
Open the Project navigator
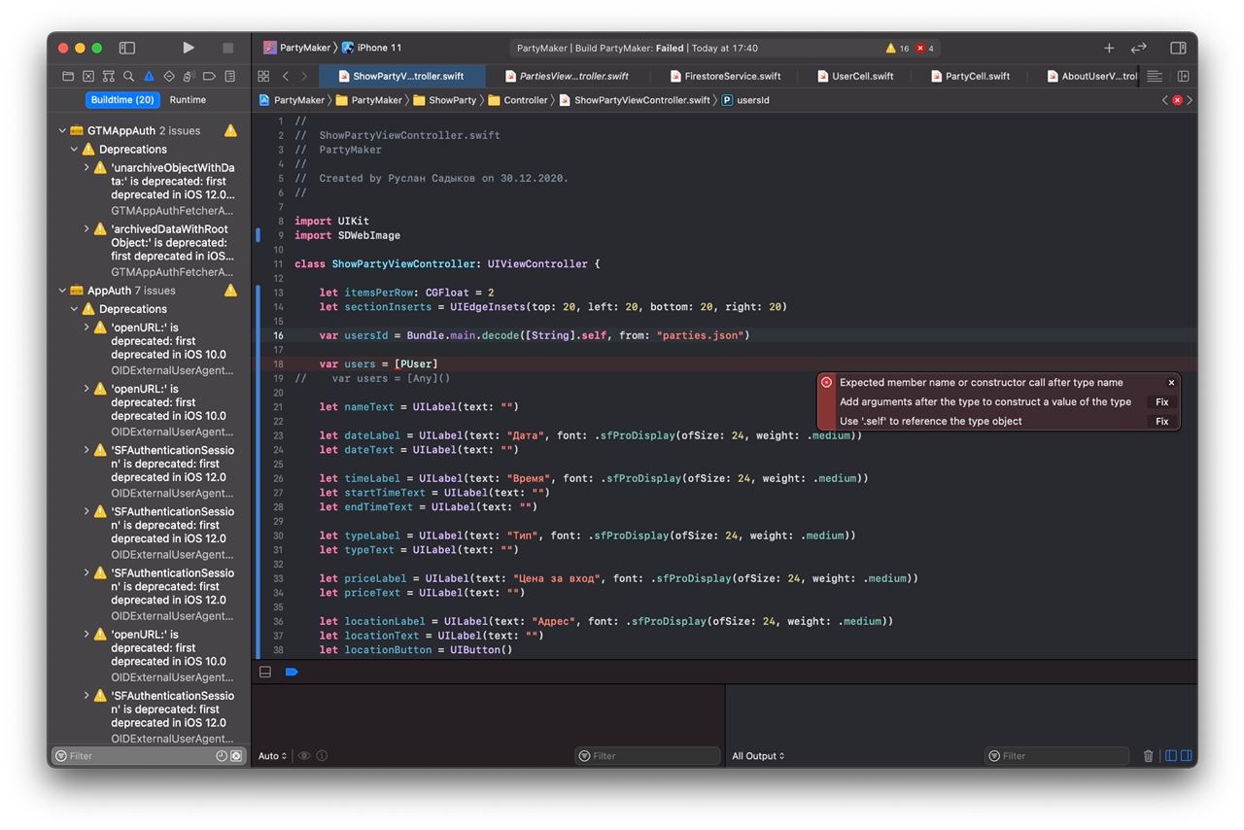pos(68,76)
